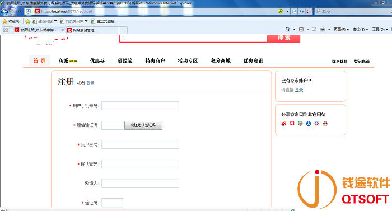Open a new blank tab button
Screen dimensions: 392x211
pyautogui.click(x=123, y=30)
